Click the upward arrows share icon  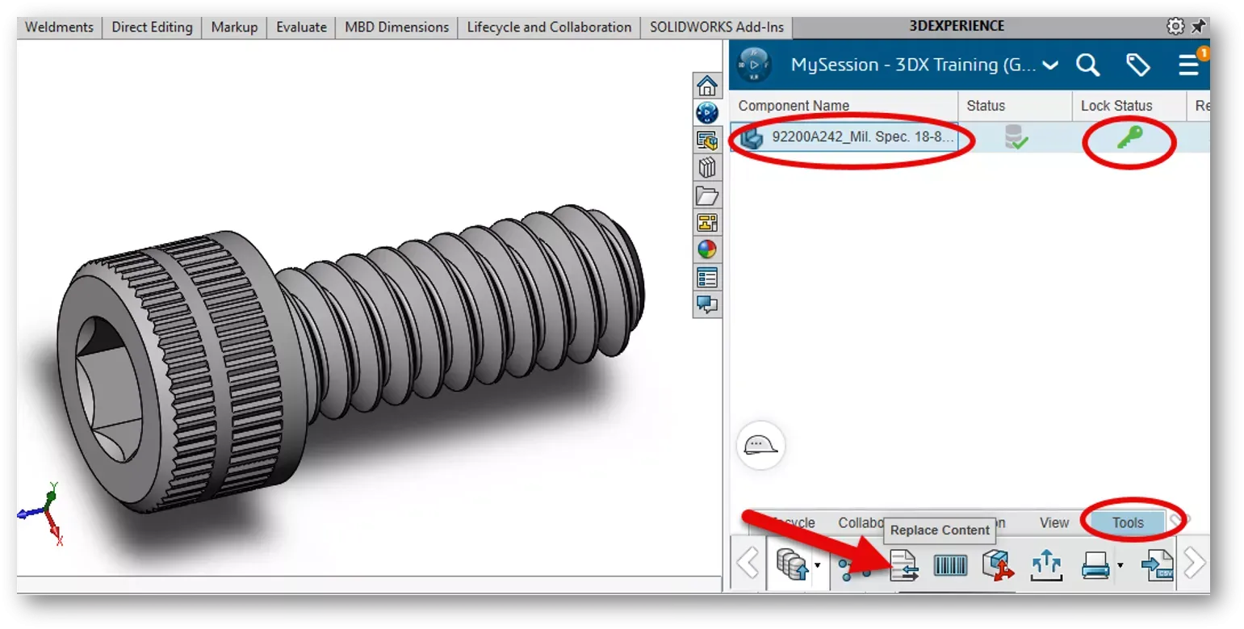[1046, 565]
